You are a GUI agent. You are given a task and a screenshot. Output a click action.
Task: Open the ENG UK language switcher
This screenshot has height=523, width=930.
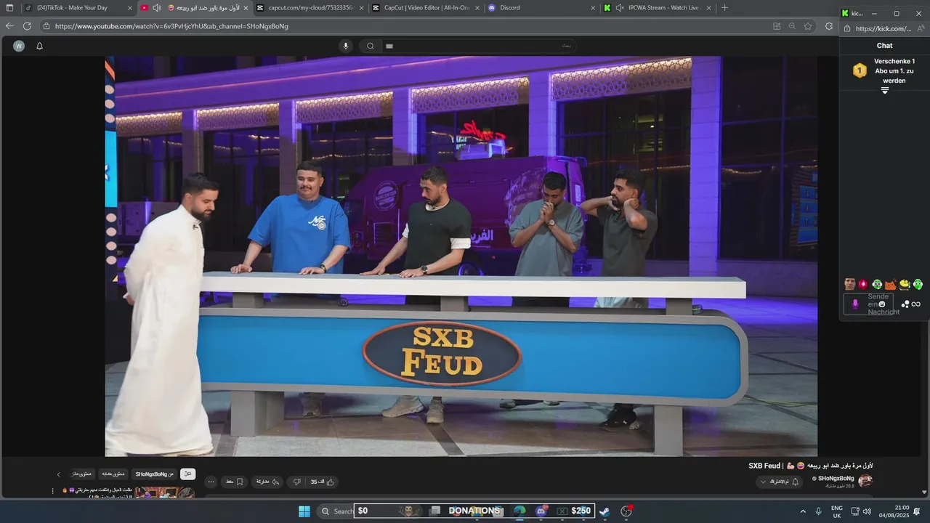click(x=837, y=511)
